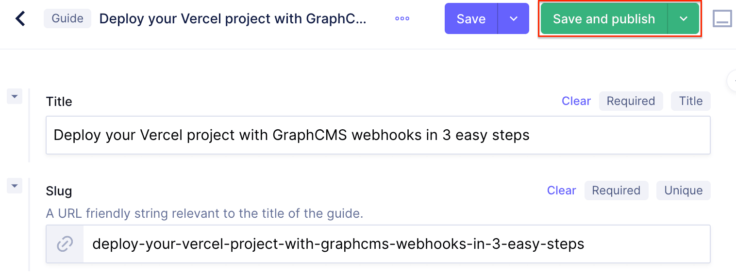
Task: Focus the Slug text input
Action: (396, 244)
